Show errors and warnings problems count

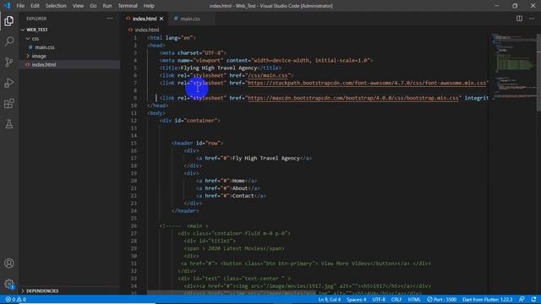(15, 300)
